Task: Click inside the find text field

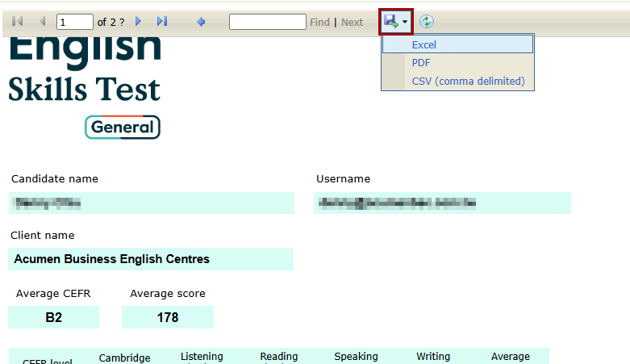Action: [267, 22]
